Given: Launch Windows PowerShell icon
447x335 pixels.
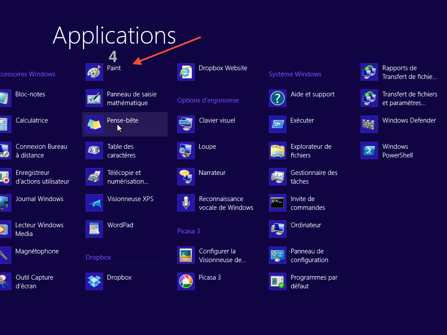Looking at the screenshot, I should pos(369,150).
